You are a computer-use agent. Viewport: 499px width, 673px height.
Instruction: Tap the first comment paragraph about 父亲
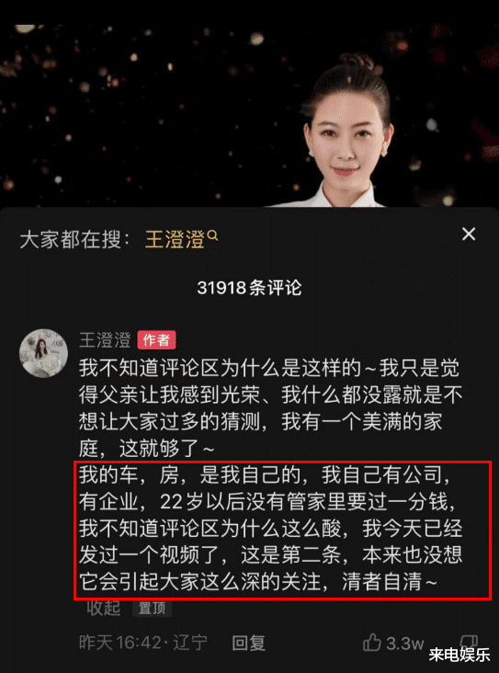click(270, 408)
